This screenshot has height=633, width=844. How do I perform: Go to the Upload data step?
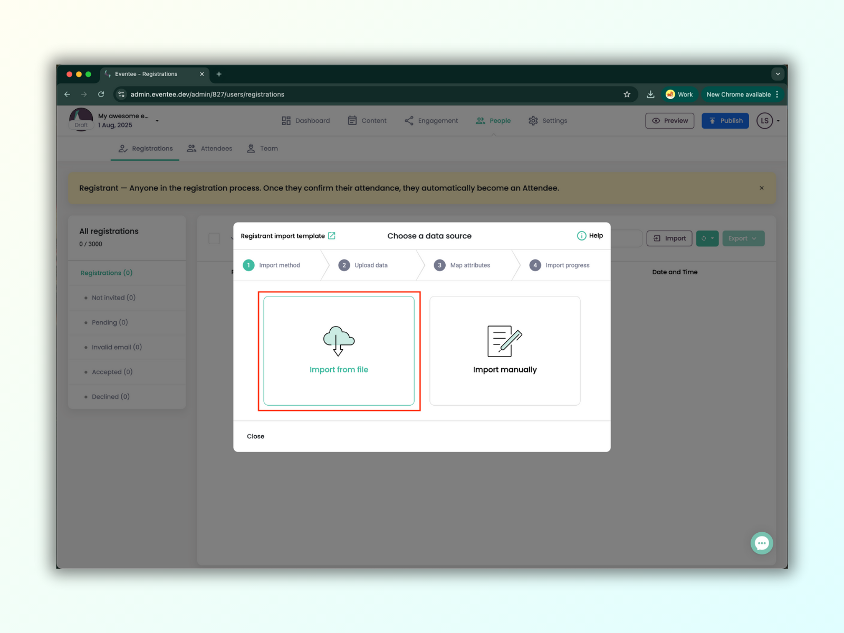coord(363,265)
